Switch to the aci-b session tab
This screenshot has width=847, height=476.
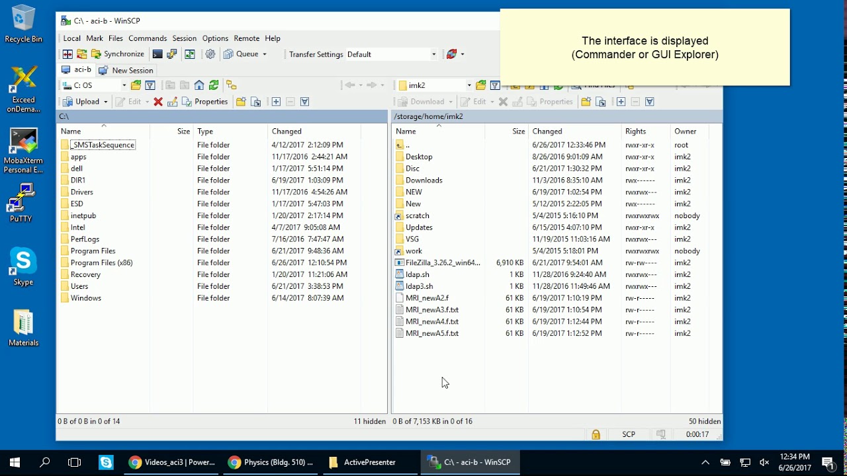tap(76, 69)
